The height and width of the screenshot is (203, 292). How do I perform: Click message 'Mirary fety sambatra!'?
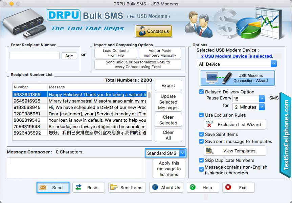coord(97,101)
